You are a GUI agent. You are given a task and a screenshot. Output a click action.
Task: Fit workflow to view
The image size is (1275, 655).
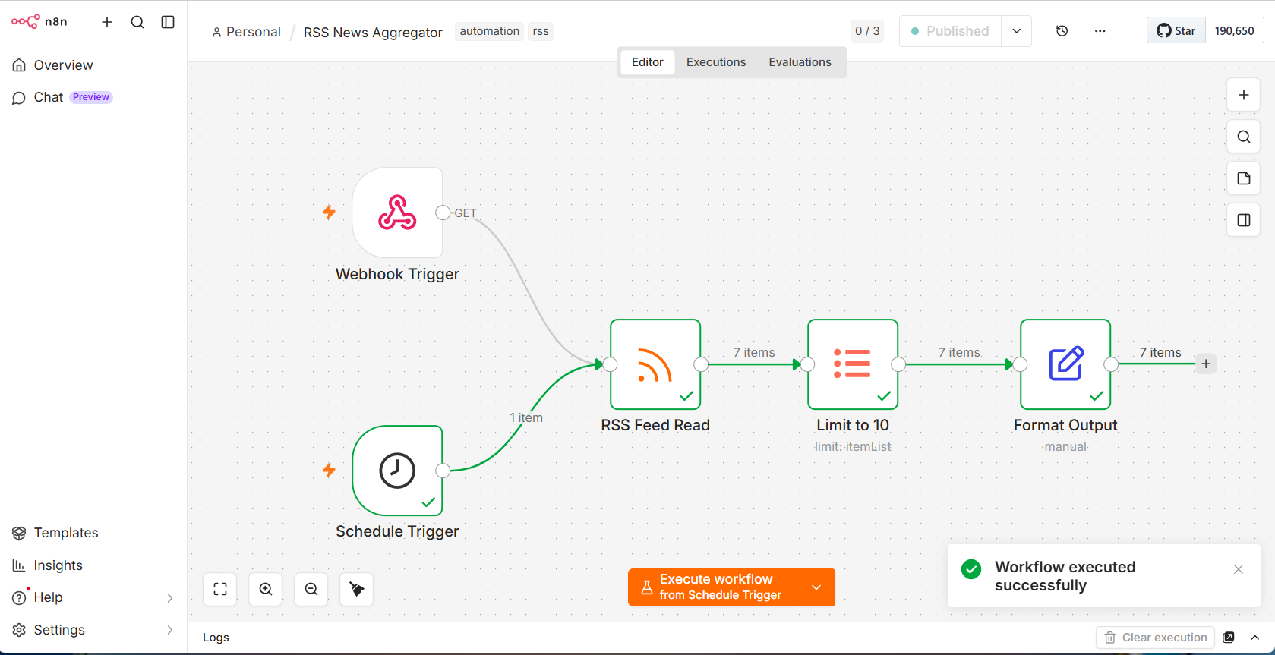220,589
